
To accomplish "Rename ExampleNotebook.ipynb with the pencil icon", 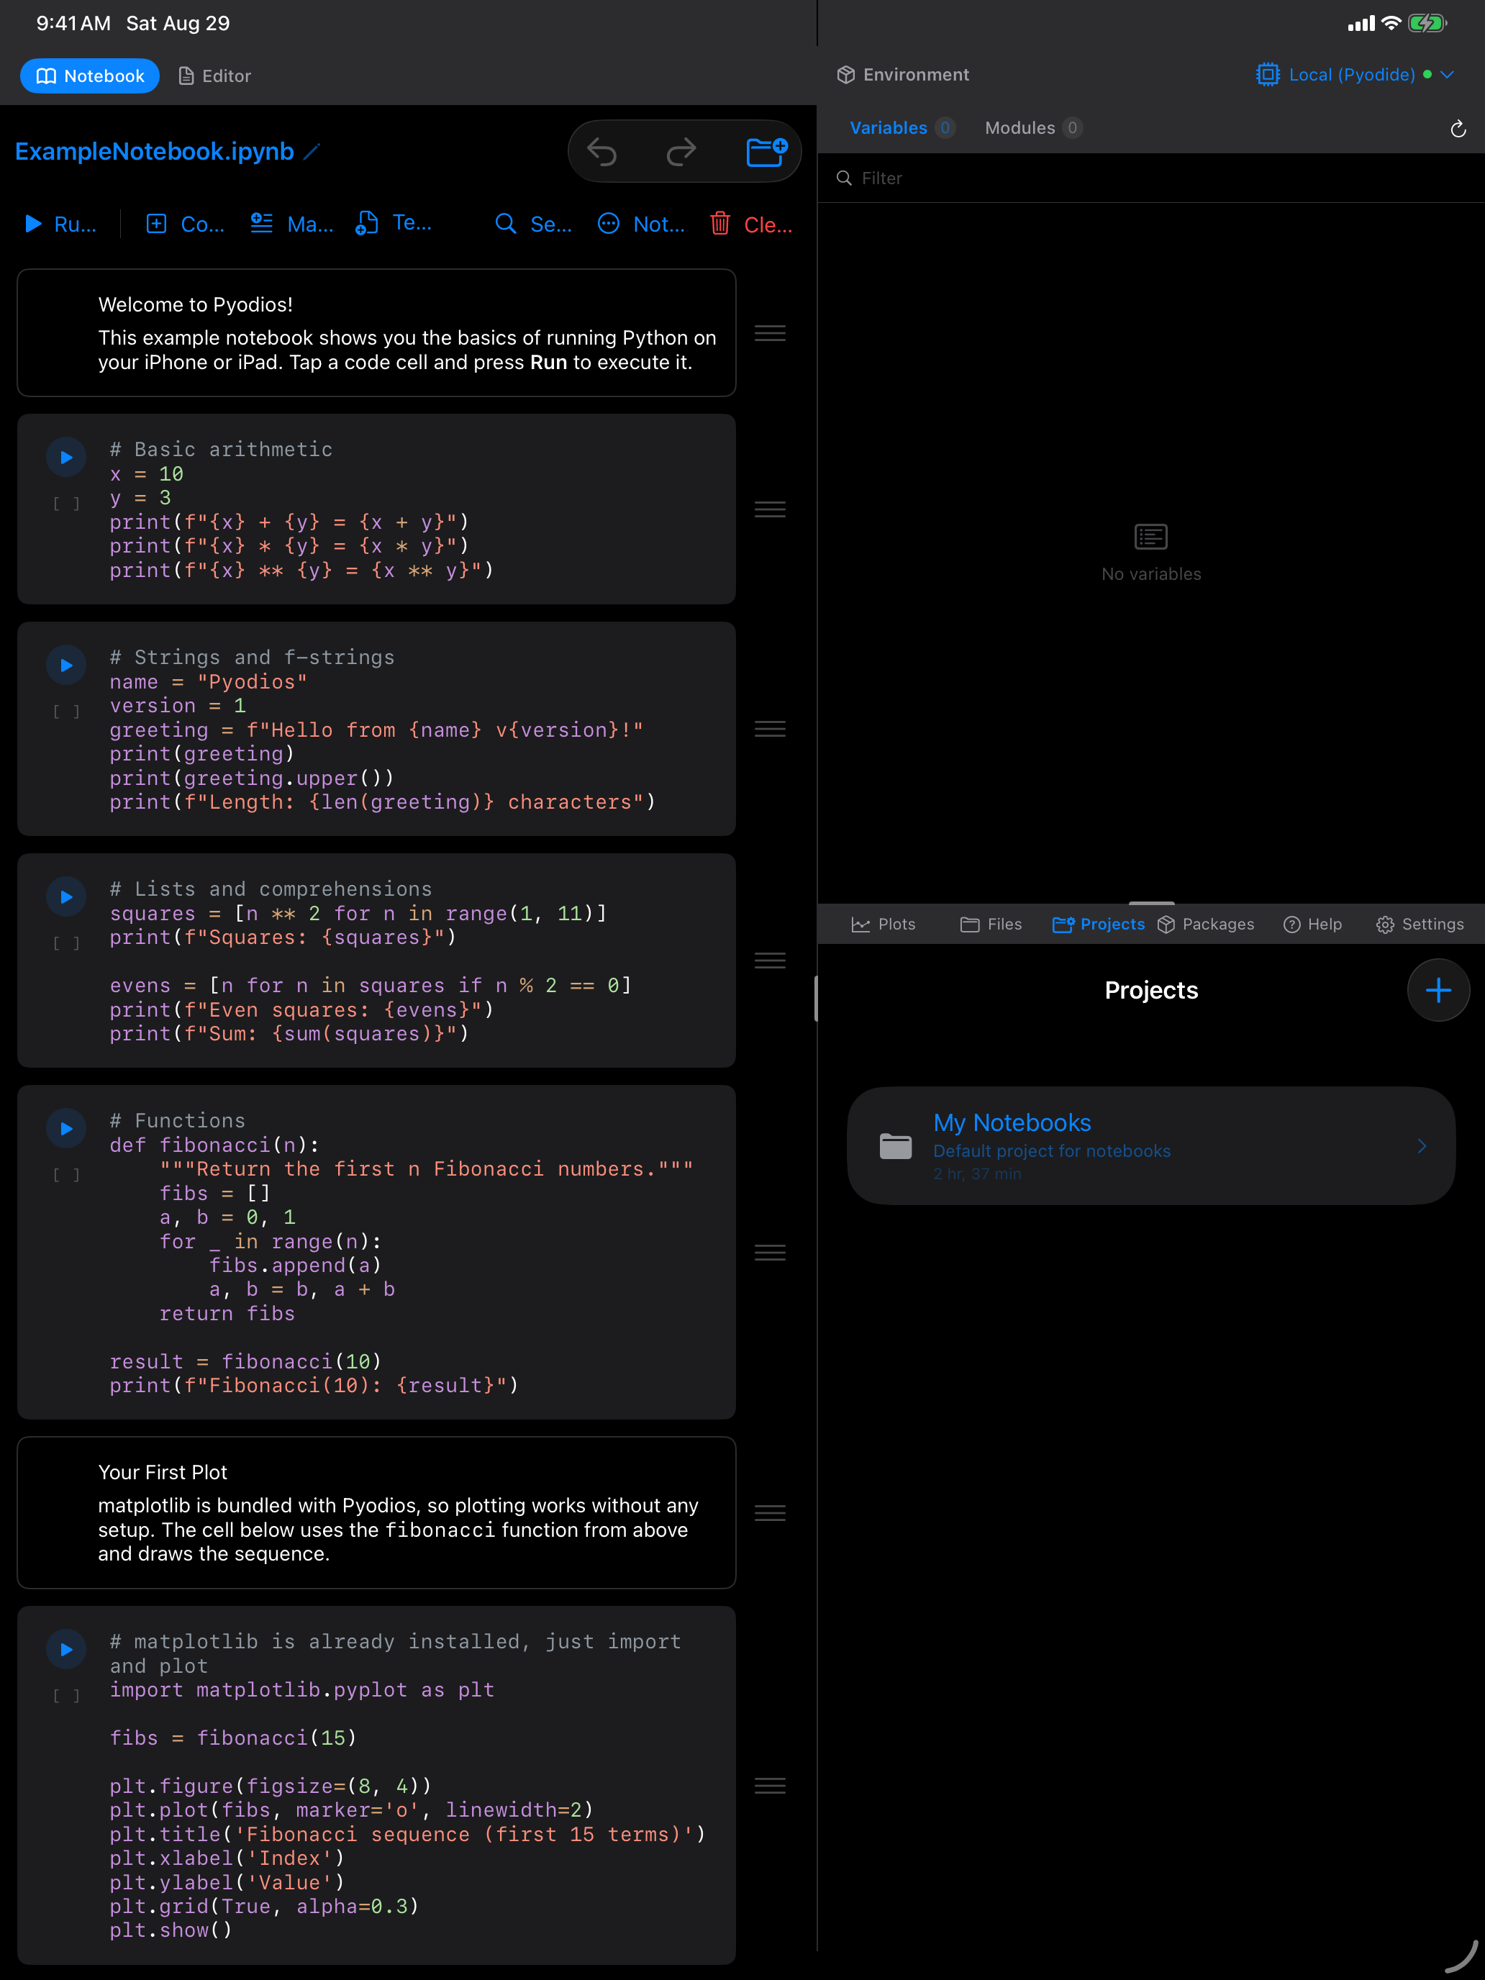I will [312, 153].
